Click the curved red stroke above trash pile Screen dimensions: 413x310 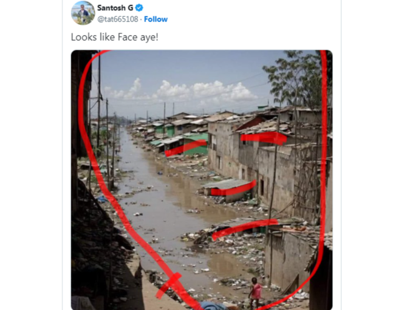point(244,229)
